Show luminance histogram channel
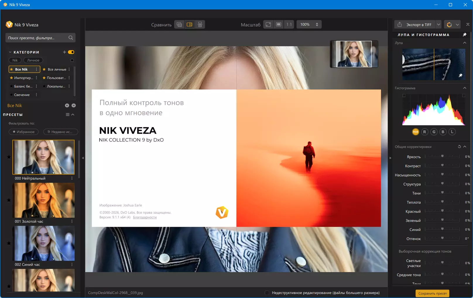 pos(452,132)
